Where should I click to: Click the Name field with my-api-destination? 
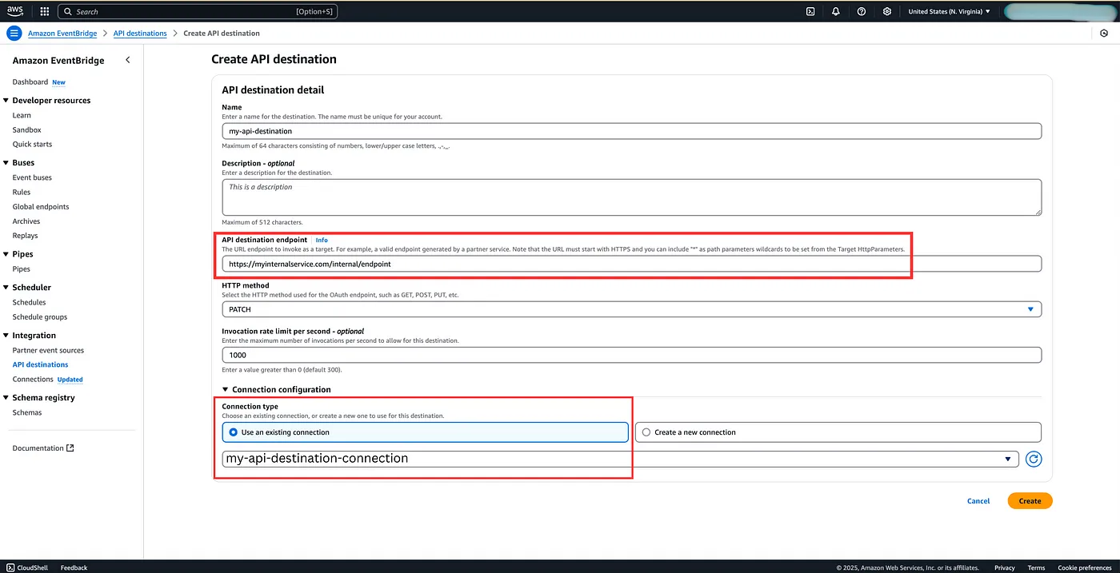click(x=631, y=131)
